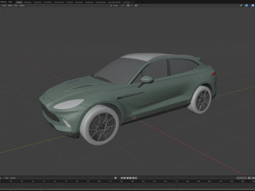Viewport: 255px width, 191px height.
Task: Toggle proportional editing icon
Action: (136, 5)
